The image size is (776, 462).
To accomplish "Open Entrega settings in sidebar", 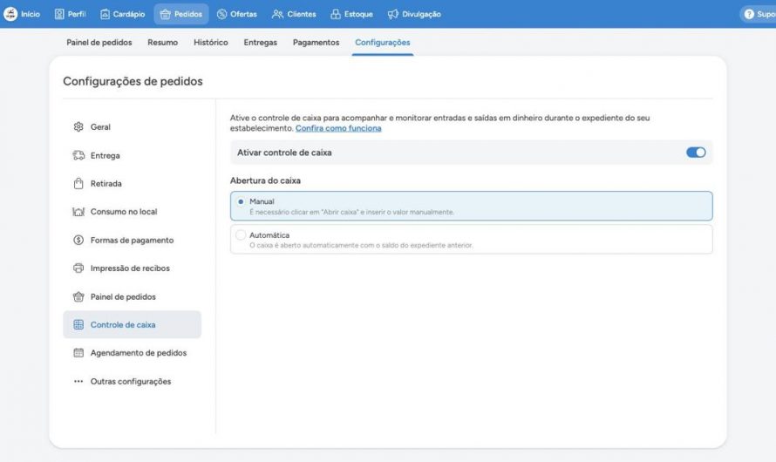I will [133, 155].
